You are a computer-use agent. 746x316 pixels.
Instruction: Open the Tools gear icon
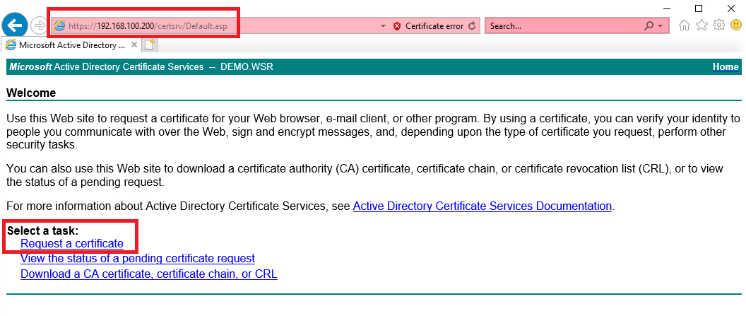tap(719, 25)
